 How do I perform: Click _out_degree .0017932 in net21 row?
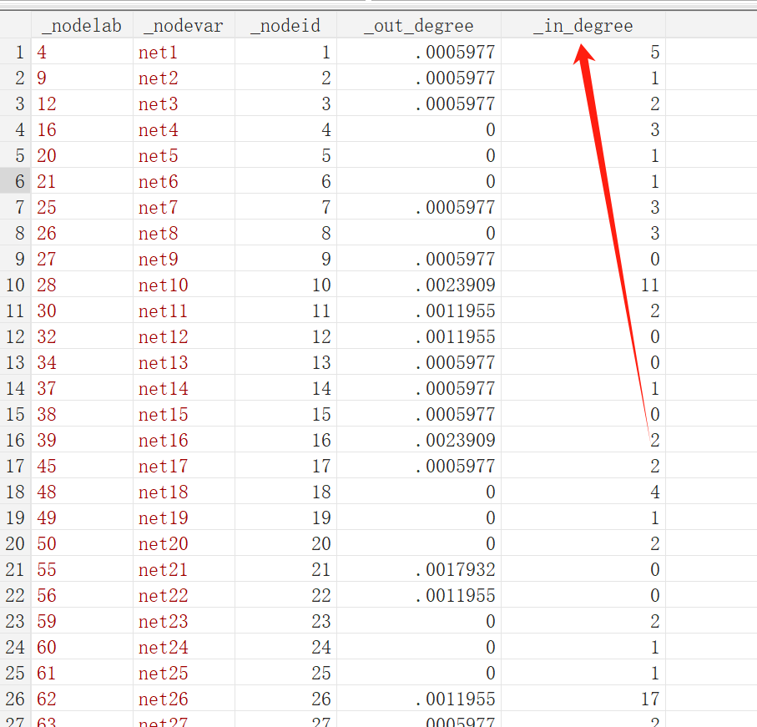[419, 569]
